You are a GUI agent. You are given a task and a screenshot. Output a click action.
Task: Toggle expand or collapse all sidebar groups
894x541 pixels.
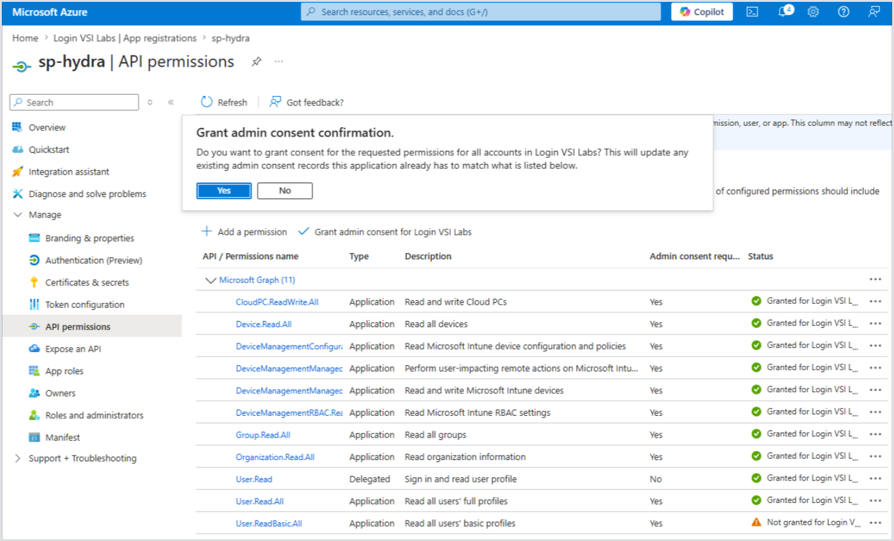[x=150, y=102]
